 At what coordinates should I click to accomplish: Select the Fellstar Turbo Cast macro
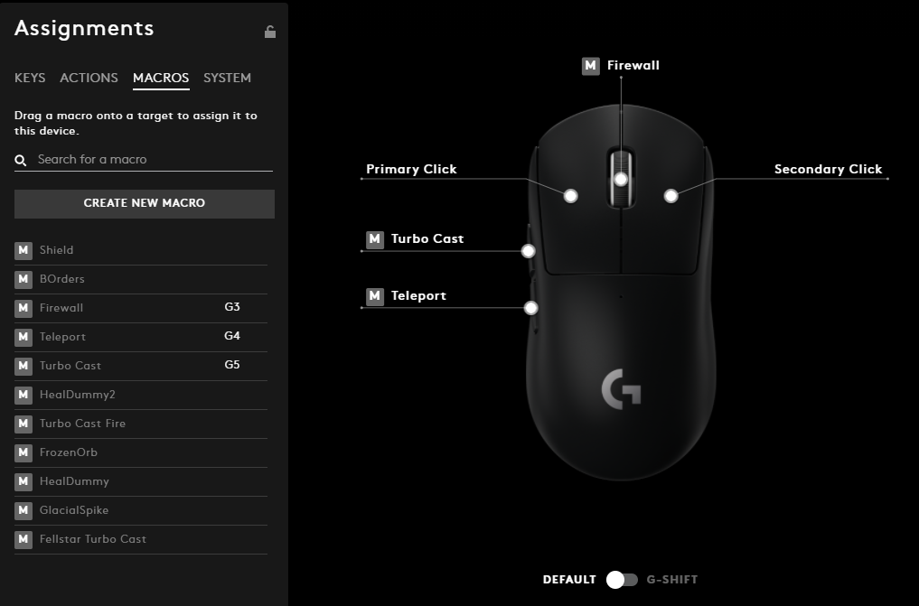click(141, 539)
